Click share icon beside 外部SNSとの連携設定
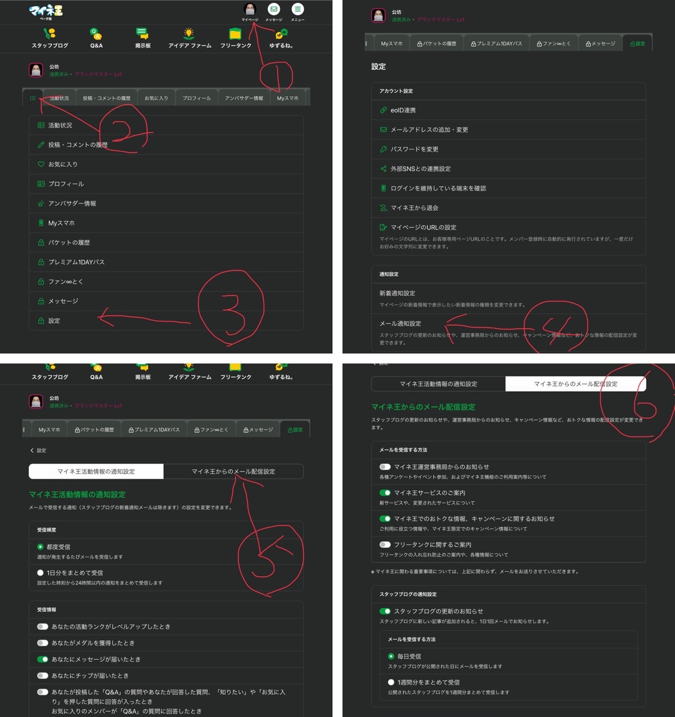The image size is (675, 717). click(x=383, y=169)
